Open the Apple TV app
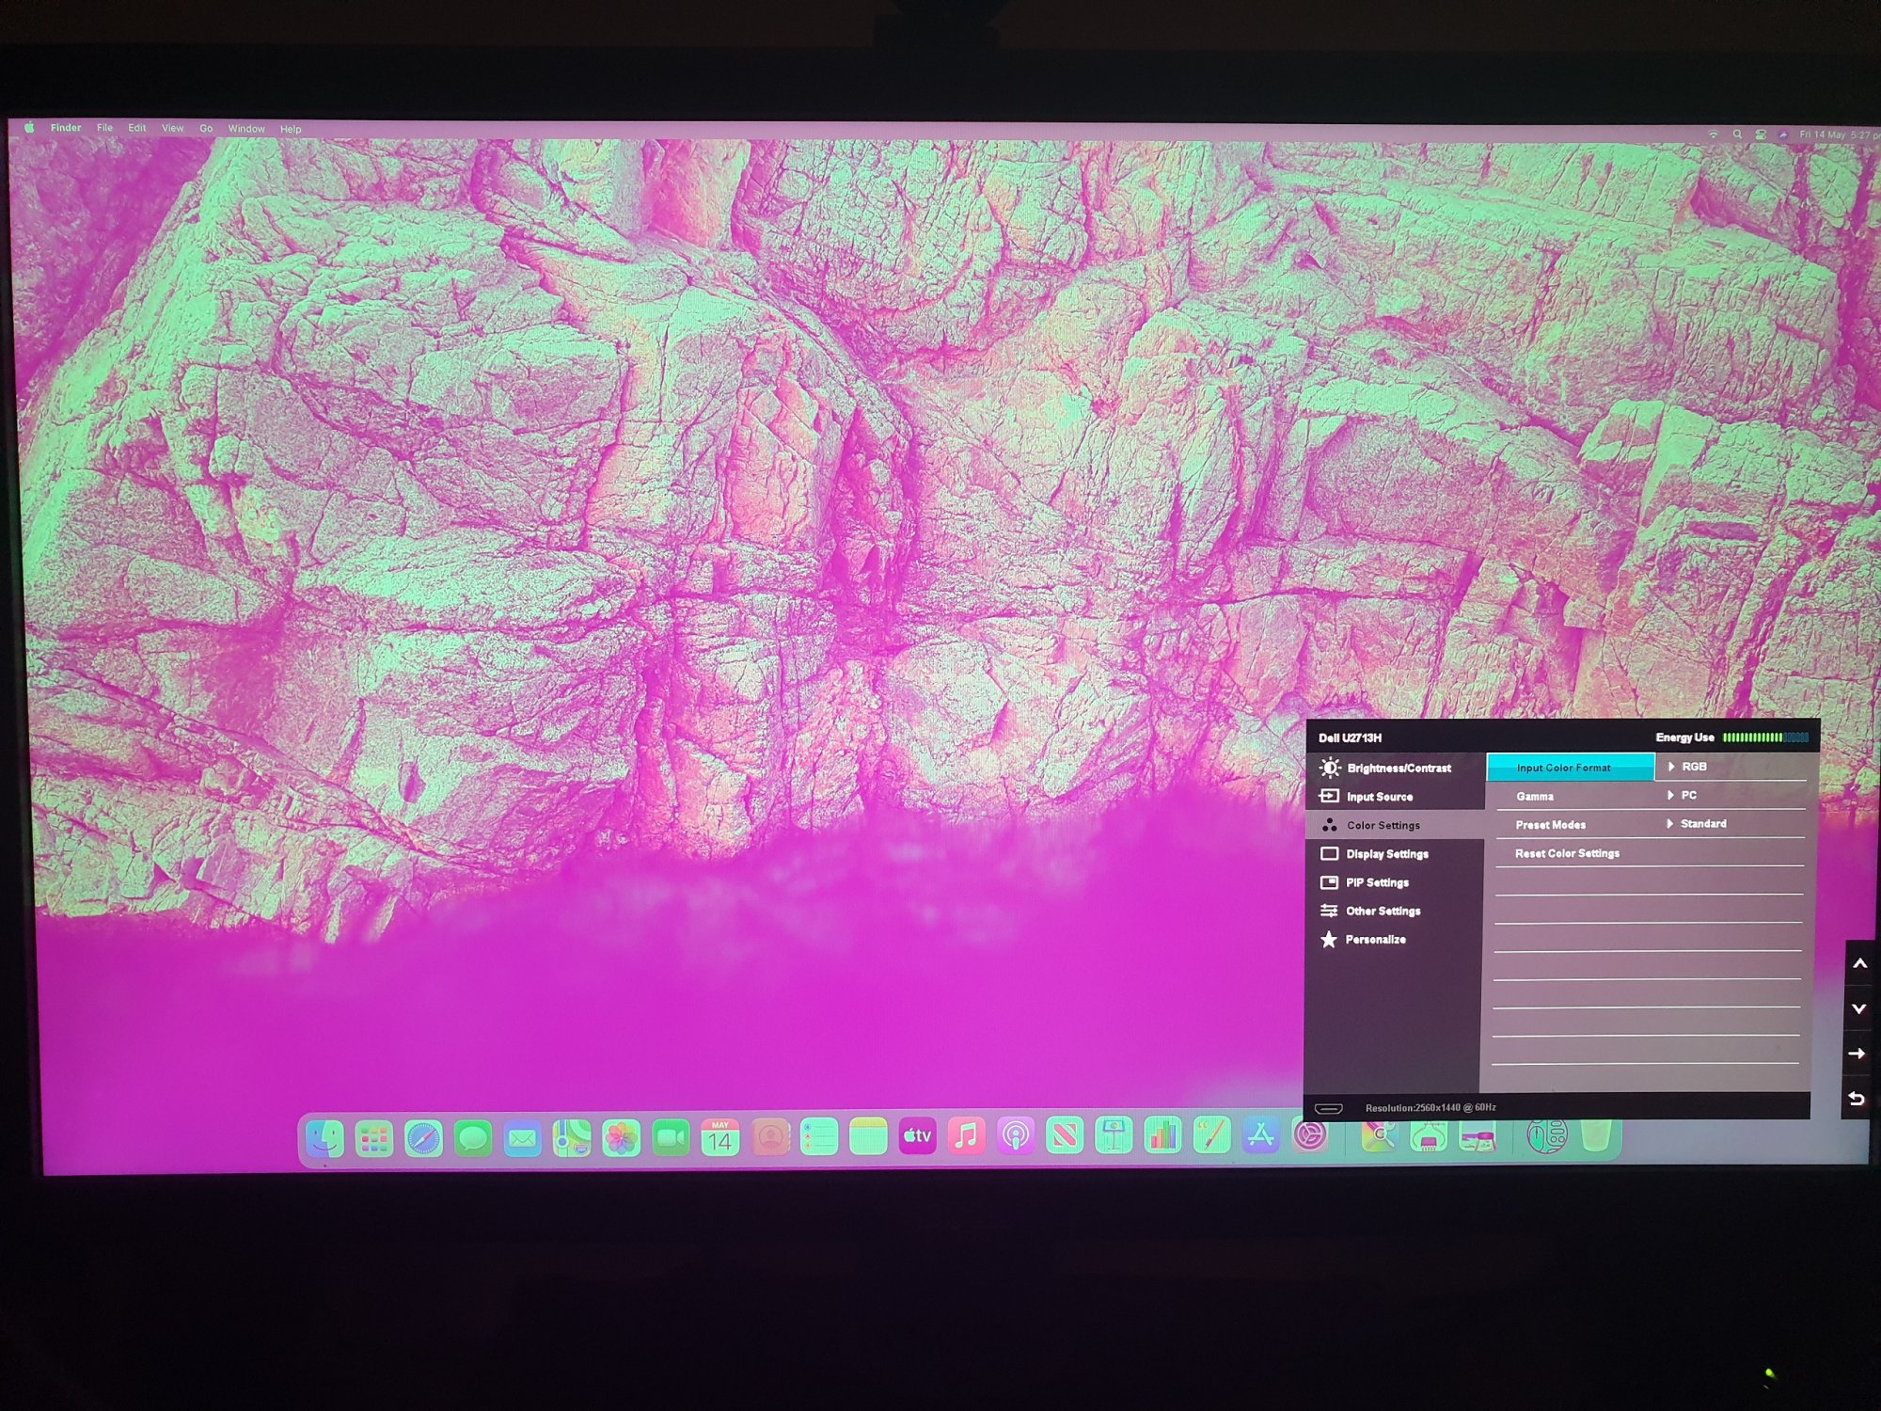The width and height of the screenshot is (1881, 1411). coord(917,1136)
